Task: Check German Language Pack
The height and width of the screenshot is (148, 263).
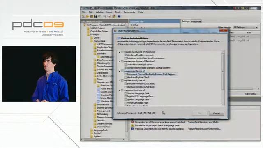Action: [125, 93]
